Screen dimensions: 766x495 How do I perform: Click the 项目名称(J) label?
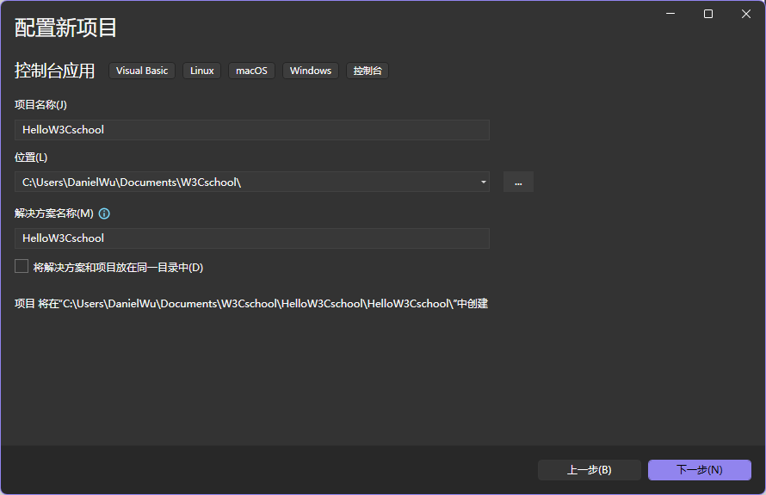pyautogui.click(x=40, y=105)
